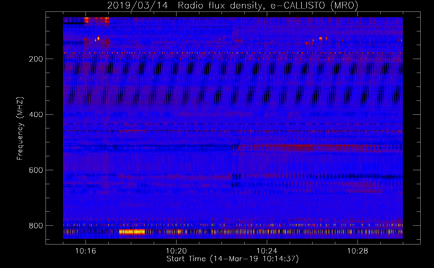Click the 200 frequency tick label
The width and height of the screenshot is (434, 268).
(36, 59)
